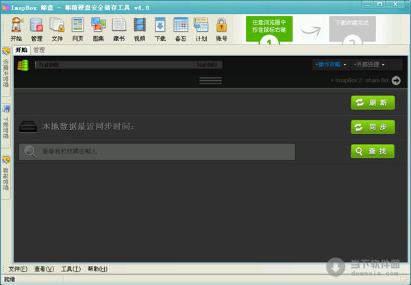Click the magnifier icon in search box
Image resolution: width=411 pixels, height=285 pixels.
[x=30, y=152]
